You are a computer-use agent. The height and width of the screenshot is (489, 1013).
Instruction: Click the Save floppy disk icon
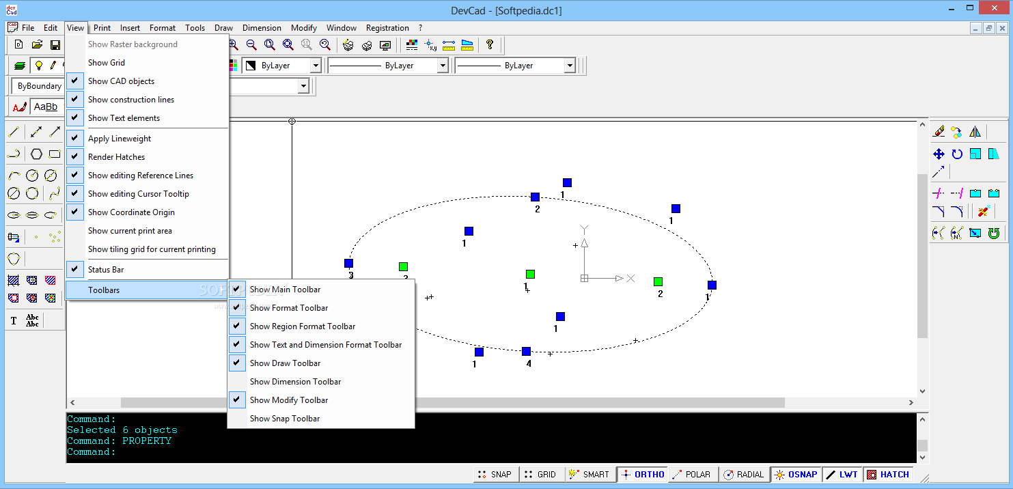(x=55, y=45)
